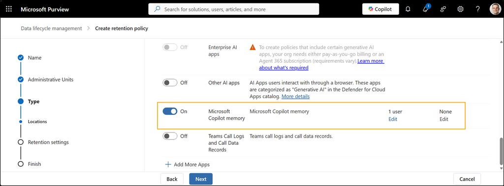Go to Data lifecycle management breadcrumb
The image size is (504, 186).
click(x=51, y=28)
